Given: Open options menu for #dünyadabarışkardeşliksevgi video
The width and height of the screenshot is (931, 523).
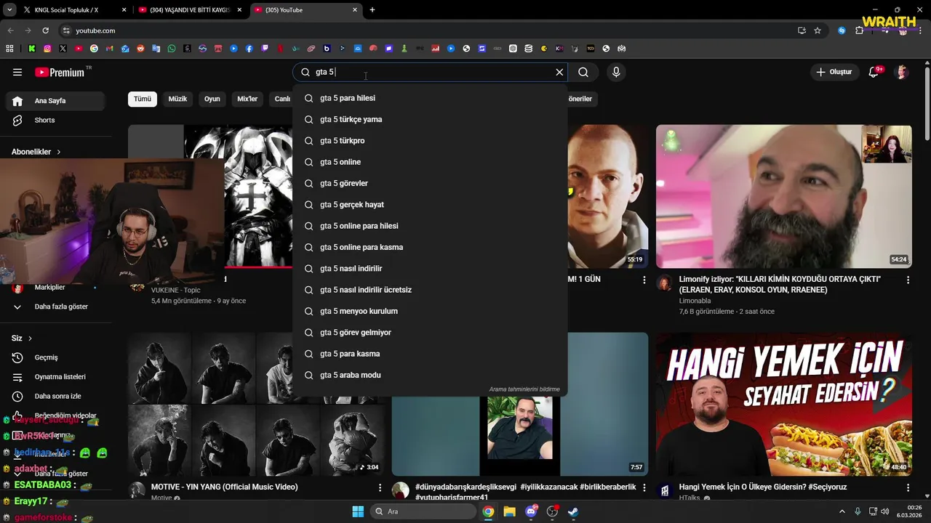Looking at the screenshot, I should pos(644,487).
